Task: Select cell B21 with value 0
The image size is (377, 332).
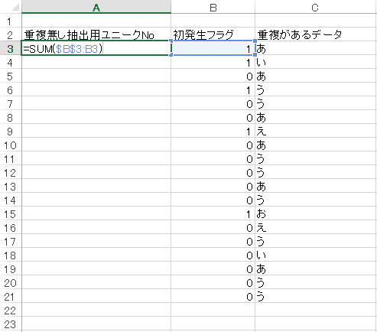Action: [213, 296]
